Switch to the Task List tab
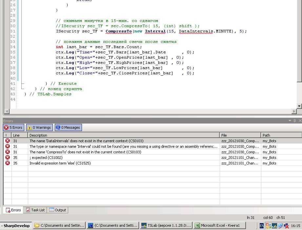The image size is (302, 230). tap(35, 210)
